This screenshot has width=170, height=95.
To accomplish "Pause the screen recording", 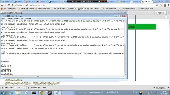I will coord(101,1).
